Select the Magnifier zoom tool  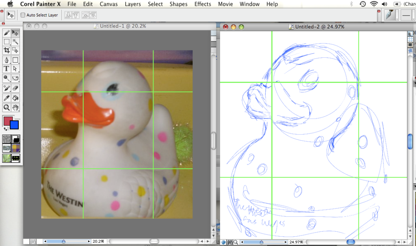tap(7, 107)
